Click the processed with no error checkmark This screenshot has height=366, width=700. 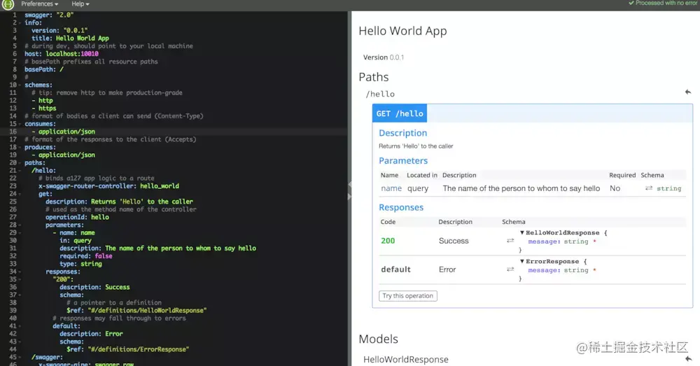point(631,3)
